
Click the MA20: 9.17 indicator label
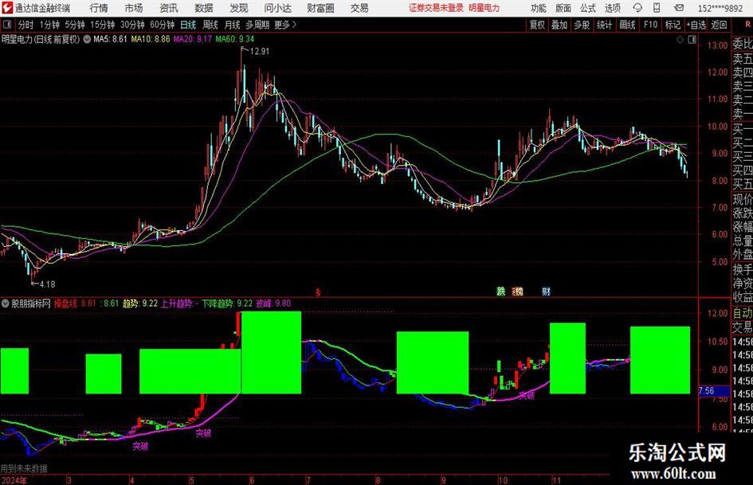tap(192, 39)
